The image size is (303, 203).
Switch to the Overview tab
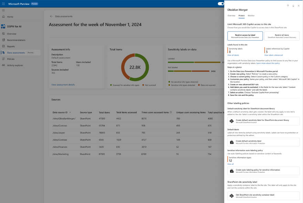point(231,15)
